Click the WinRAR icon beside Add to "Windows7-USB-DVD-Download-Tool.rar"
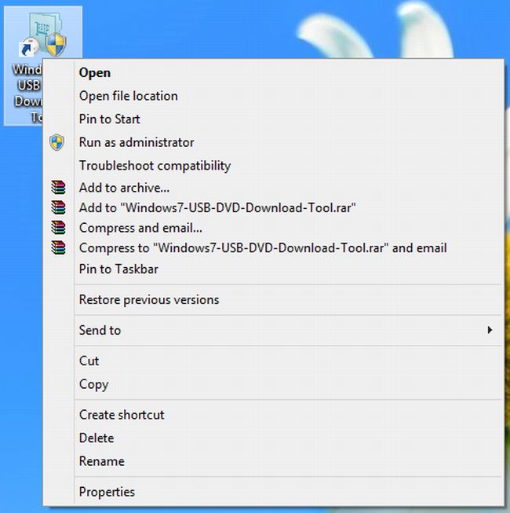510x513 pixels. [x=59, y=207]
